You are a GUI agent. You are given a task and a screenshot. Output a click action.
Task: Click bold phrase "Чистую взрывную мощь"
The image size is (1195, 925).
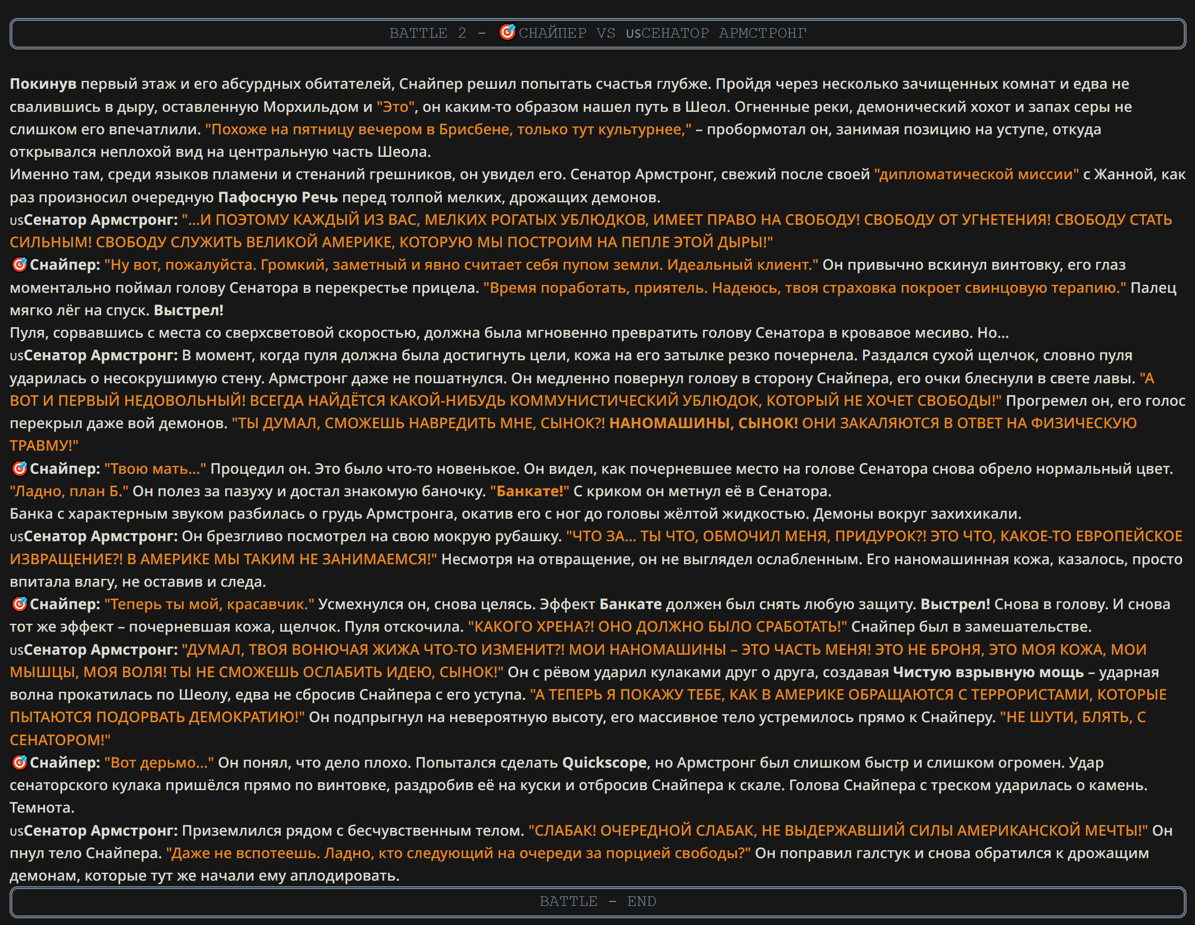(x=988, y=672)
